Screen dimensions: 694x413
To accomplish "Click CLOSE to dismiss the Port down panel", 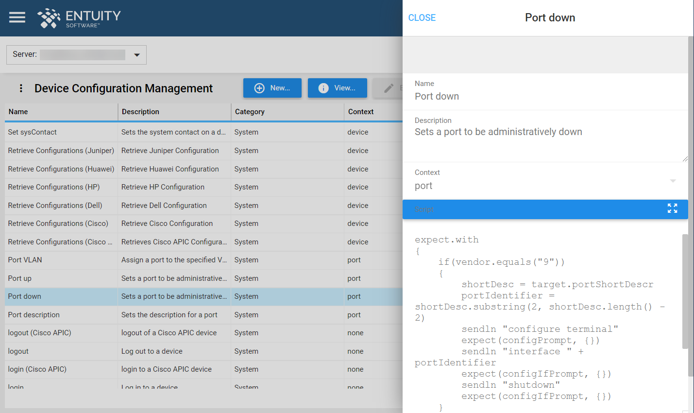I will (x=422, y=17).
